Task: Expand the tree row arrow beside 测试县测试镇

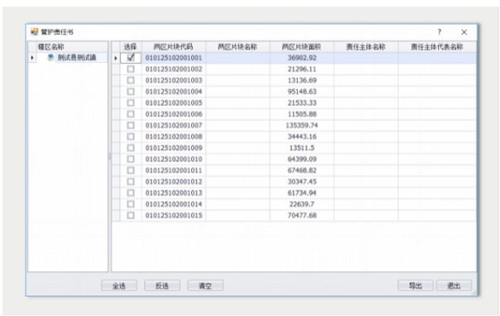Action: (32, 58)
